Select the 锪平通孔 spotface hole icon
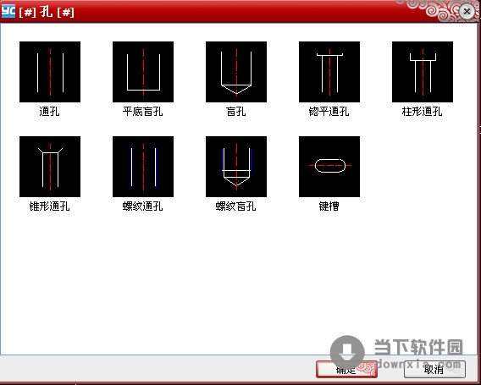481x385 pixels. tap(329, 72)
